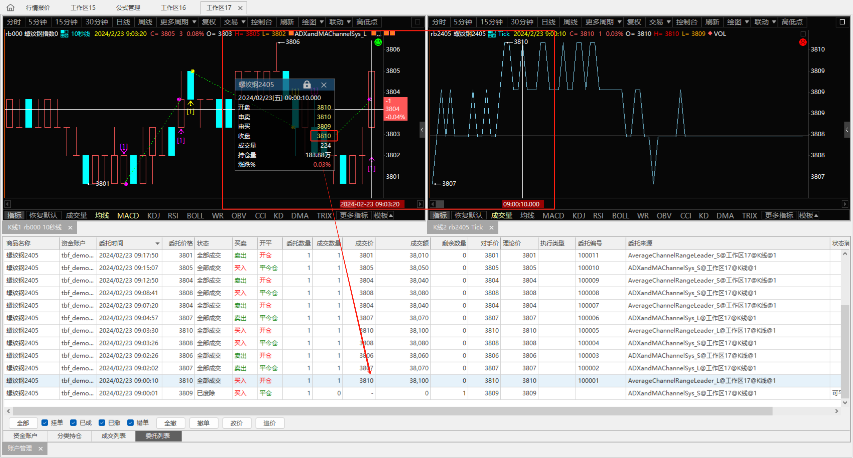Image resolution: width=853 pixels, height=458 pixels.
Task: Click order table horizontal scrollbar
Action: pos(393,411)
